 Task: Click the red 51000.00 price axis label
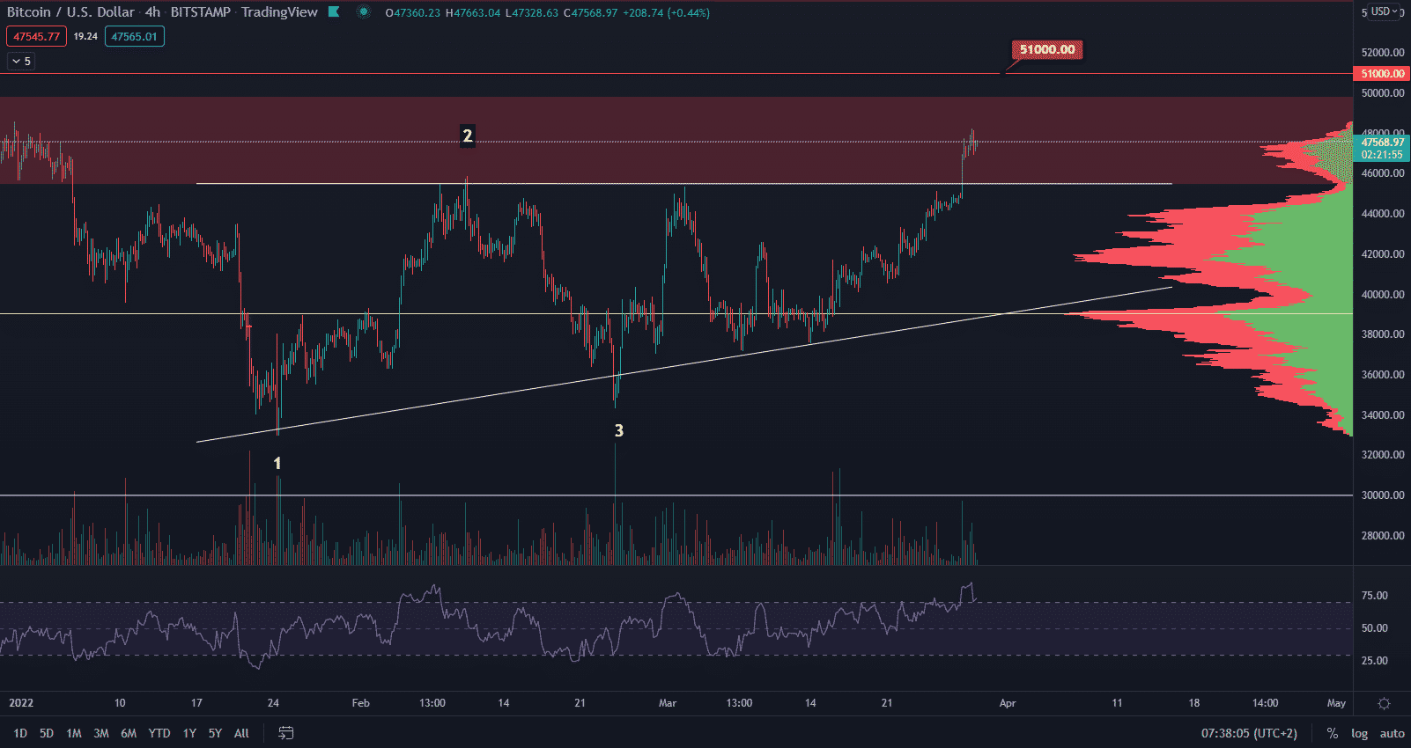tap(1382, 74)
